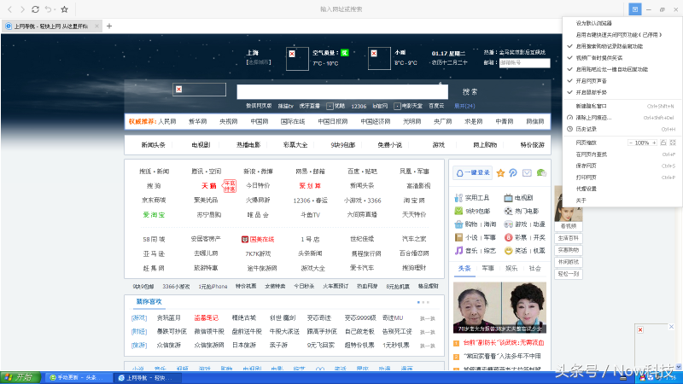
Task: Click the 选择城市 link under 上海
Action: (x=259, y=62)
